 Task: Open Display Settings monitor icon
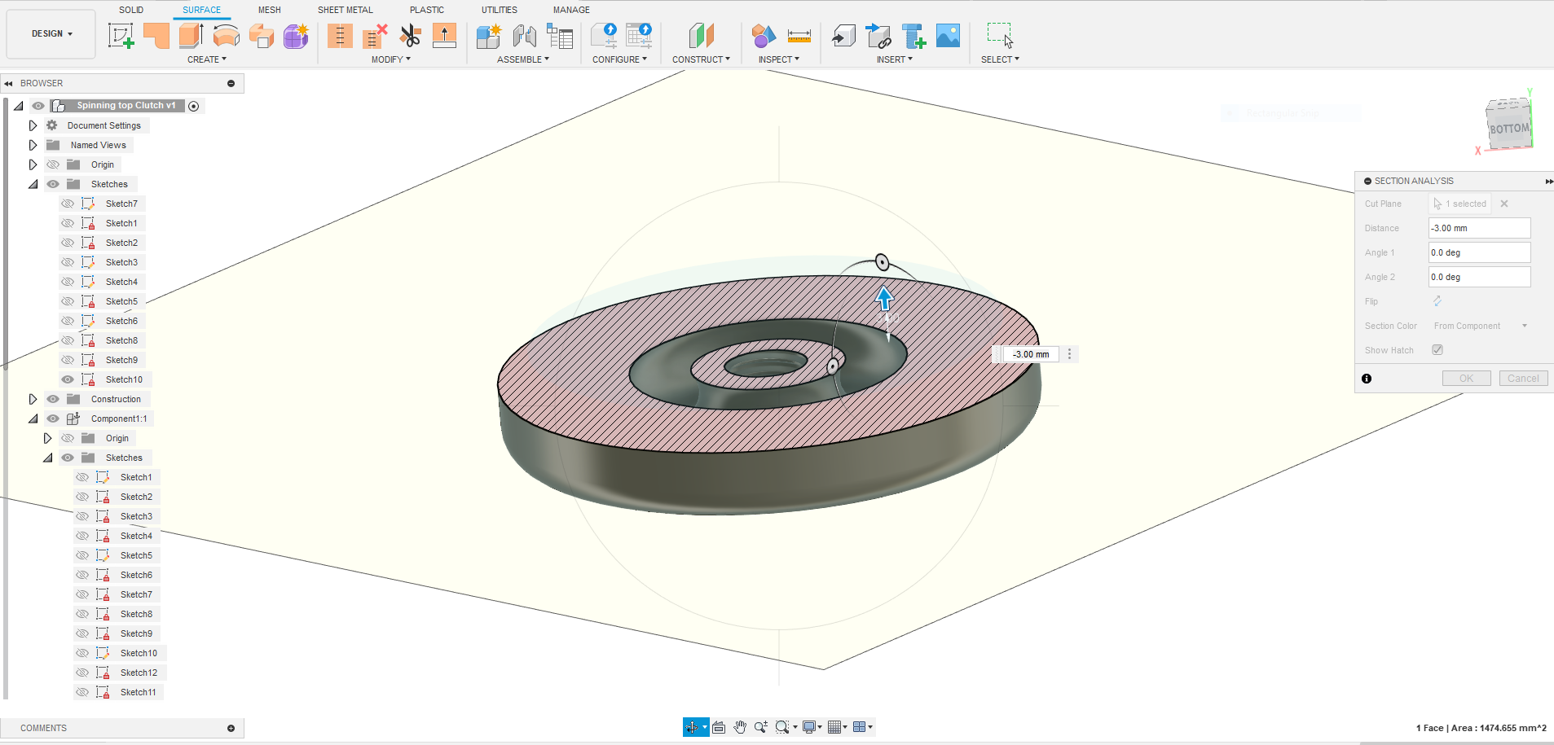pos(809,727)
